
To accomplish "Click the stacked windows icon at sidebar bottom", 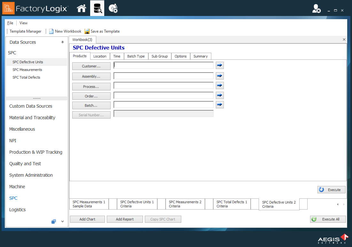I will tap(53, 221).
